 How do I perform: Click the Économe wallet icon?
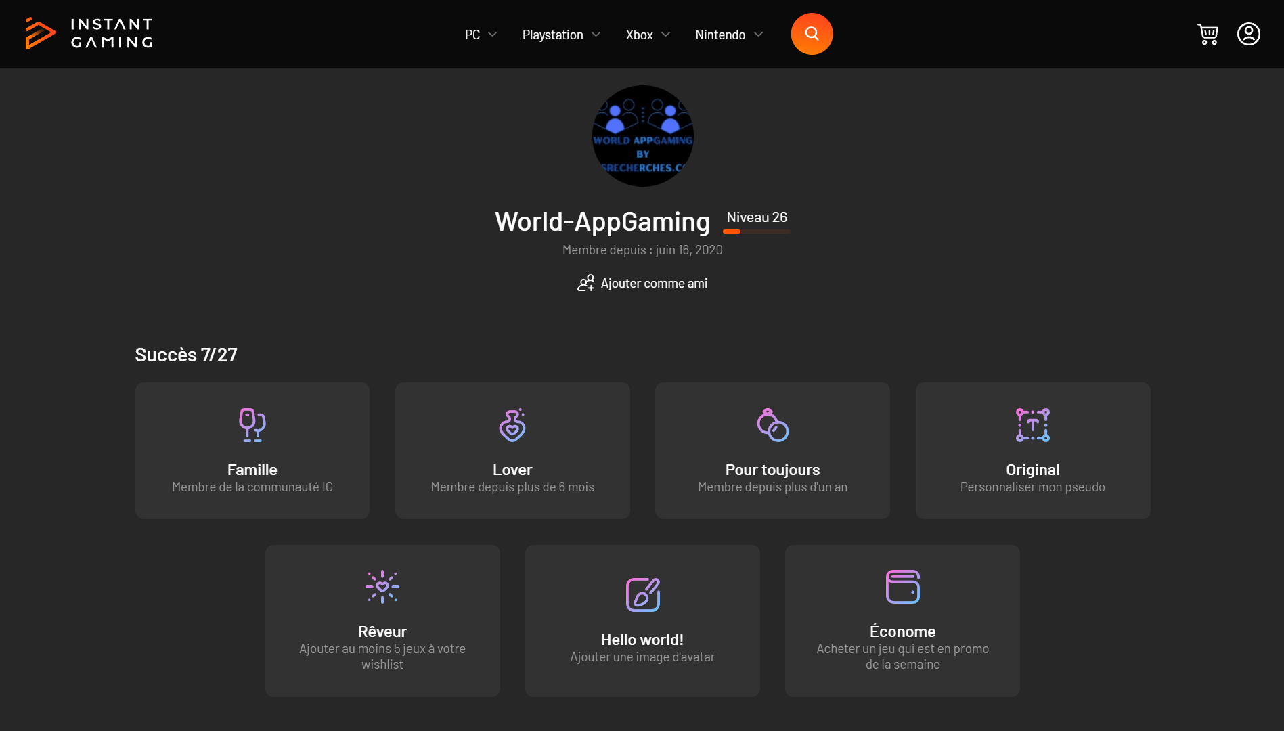pos(903,587)
